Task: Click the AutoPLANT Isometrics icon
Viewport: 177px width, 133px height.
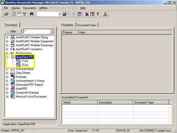Action: coord(12,49)
